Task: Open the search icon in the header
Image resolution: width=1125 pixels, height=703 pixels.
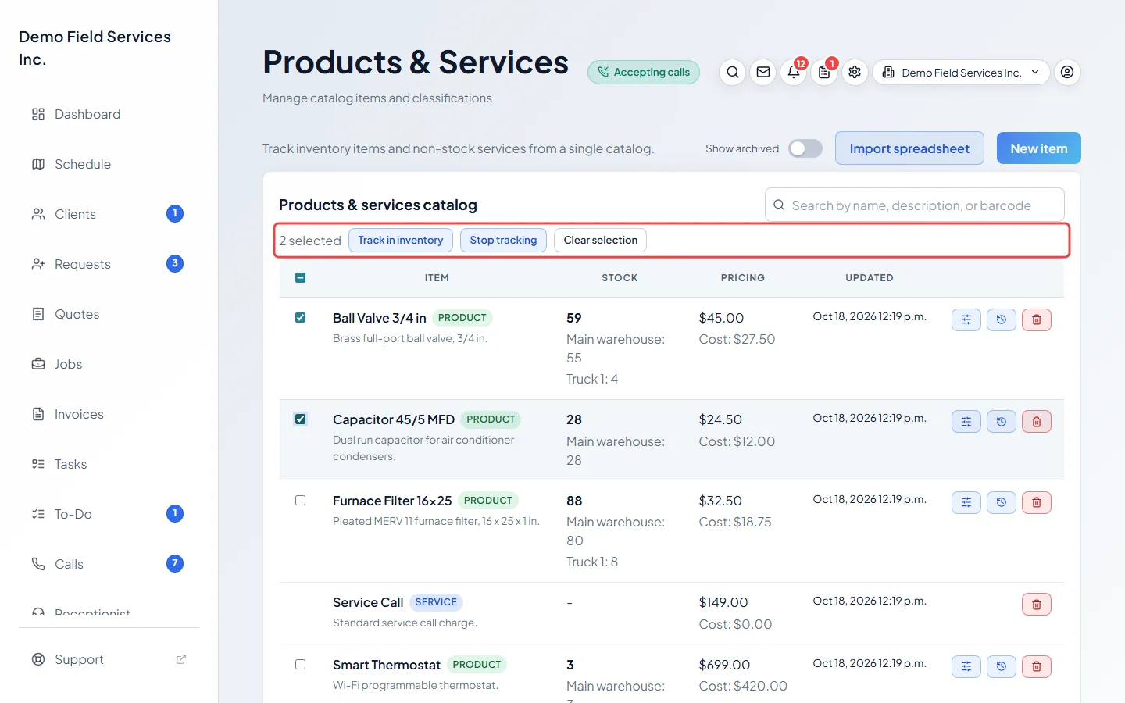Action: tap(732, 73)
